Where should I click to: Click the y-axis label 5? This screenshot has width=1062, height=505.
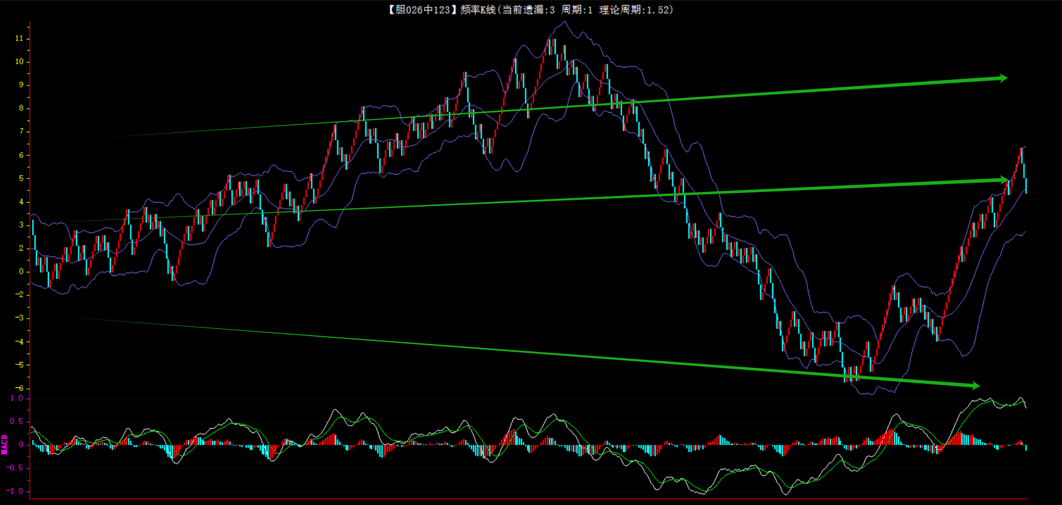pyautogui.click(x=21, y=178)
